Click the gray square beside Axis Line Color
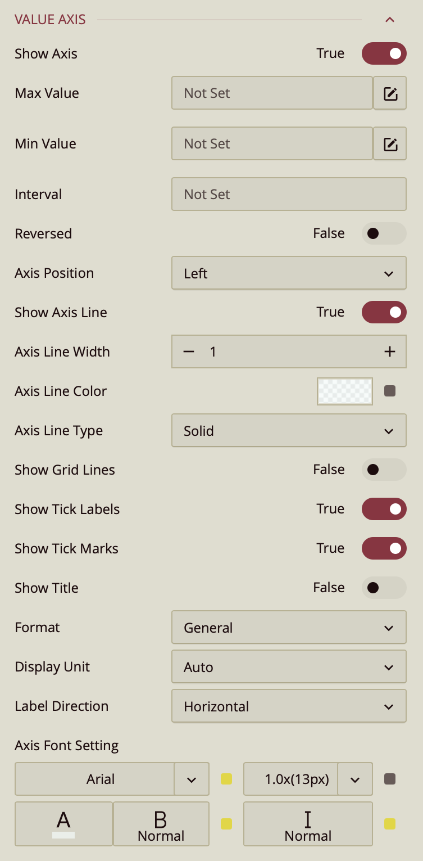The width and height of the screenshot is (423, 861). [x=390, y=391]
